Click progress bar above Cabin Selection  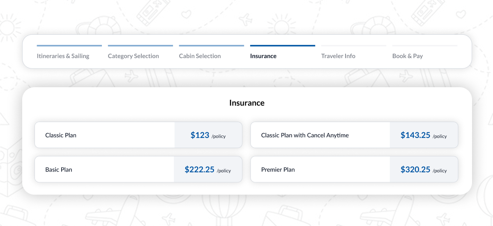(x=211, y=45)
